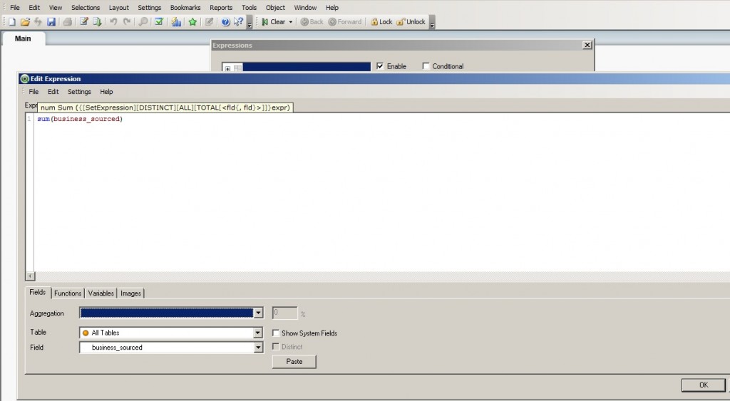Click the Open folder toolbar icon
Screen dimensions: 730x401
[25, 22]
